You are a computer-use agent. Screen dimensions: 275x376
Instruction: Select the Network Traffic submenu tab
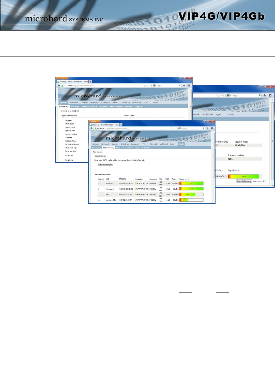[143, 148]
